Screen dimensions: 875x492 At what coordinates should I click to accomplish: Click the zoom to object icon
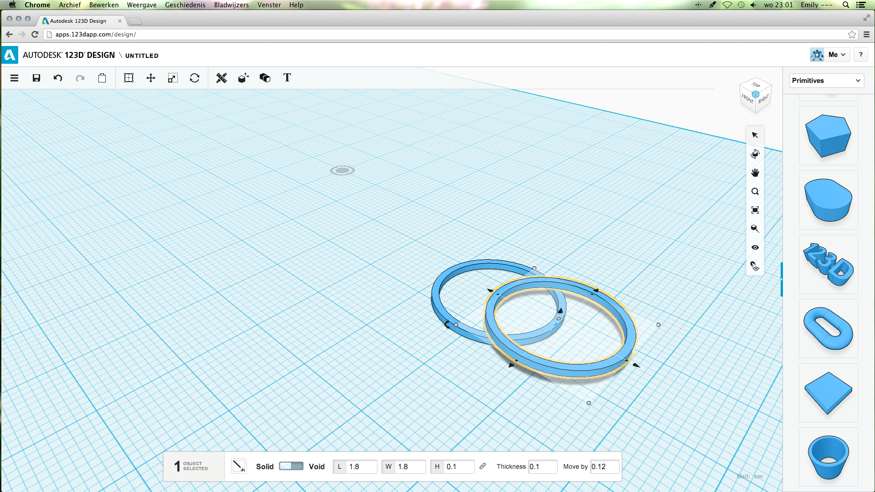[755, 229]
